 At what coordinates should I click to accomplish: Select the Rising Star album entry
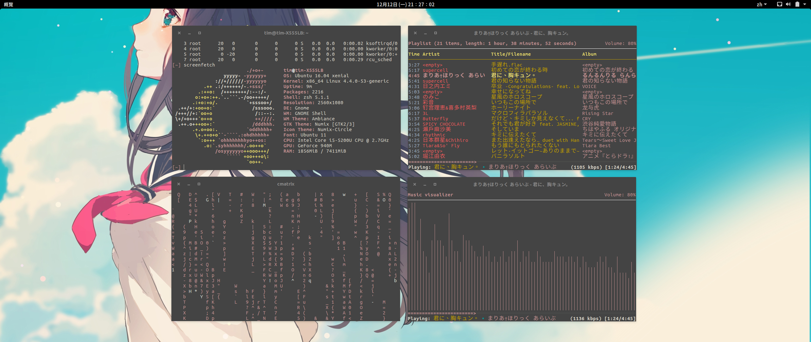click(x=597, y=113)
